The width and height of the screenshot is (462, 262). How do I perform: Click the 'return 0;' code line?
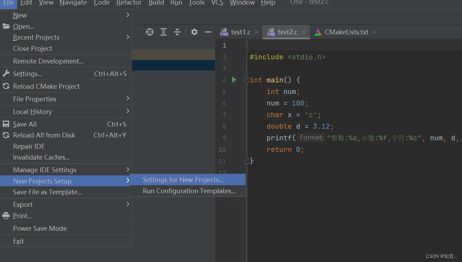point(285,150)
